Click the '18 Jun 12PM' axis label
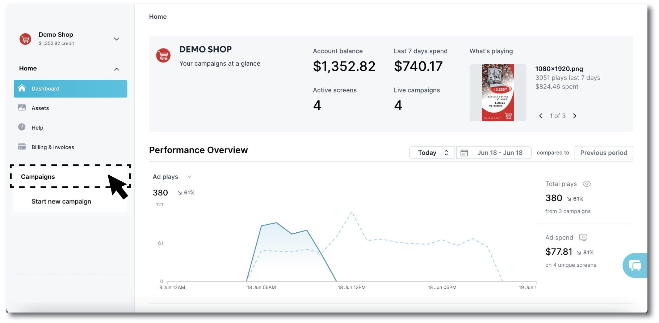 click(352, 288)
